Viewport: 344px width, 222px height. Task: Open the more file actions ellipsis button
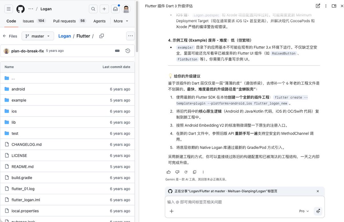[x=130, y=36]
